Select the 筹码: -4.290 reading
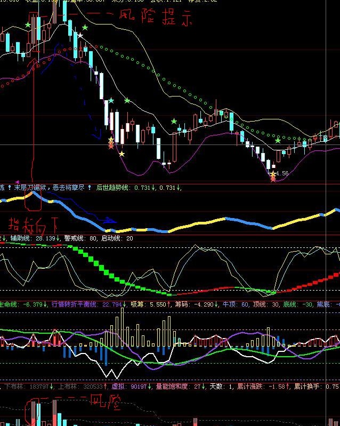Image resolution: width=340 pixels, height=426 pixels. (x=196, y=304)
